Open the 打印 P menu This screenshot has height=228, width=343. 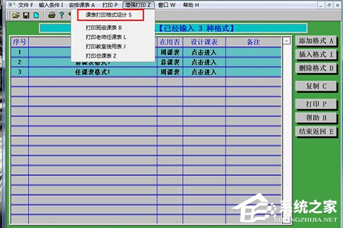pyautogui.click(x=110, y=5)
